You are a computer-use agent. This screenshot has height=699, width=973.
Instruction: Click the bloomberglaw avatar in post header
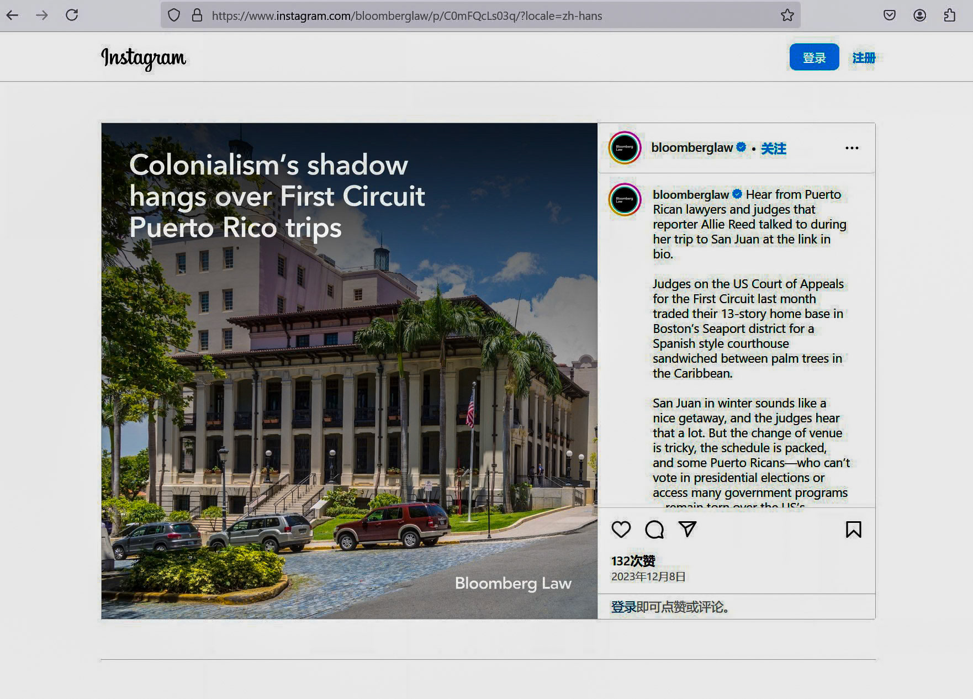tap(625, 148)
